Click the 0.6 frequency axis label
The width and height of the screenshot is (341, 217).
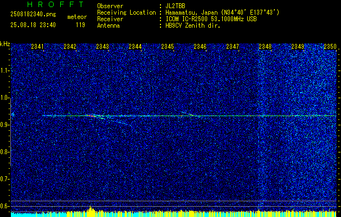[5, 206]
